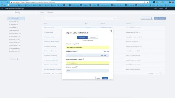Open items-per-page dropdown below table
175x98 pixels.
(53, 73)
